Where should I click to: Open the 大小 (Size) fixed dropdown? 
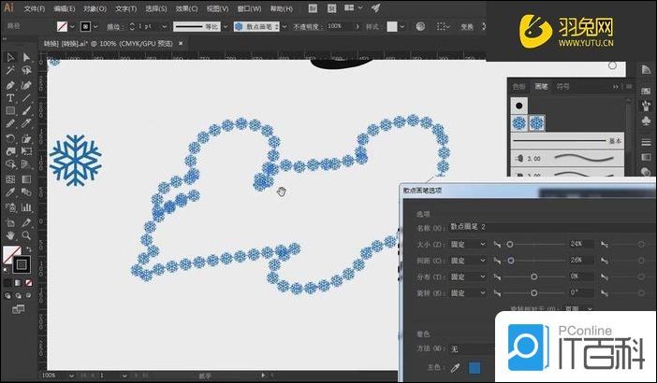pyautogui.click(x=468, y=244)
